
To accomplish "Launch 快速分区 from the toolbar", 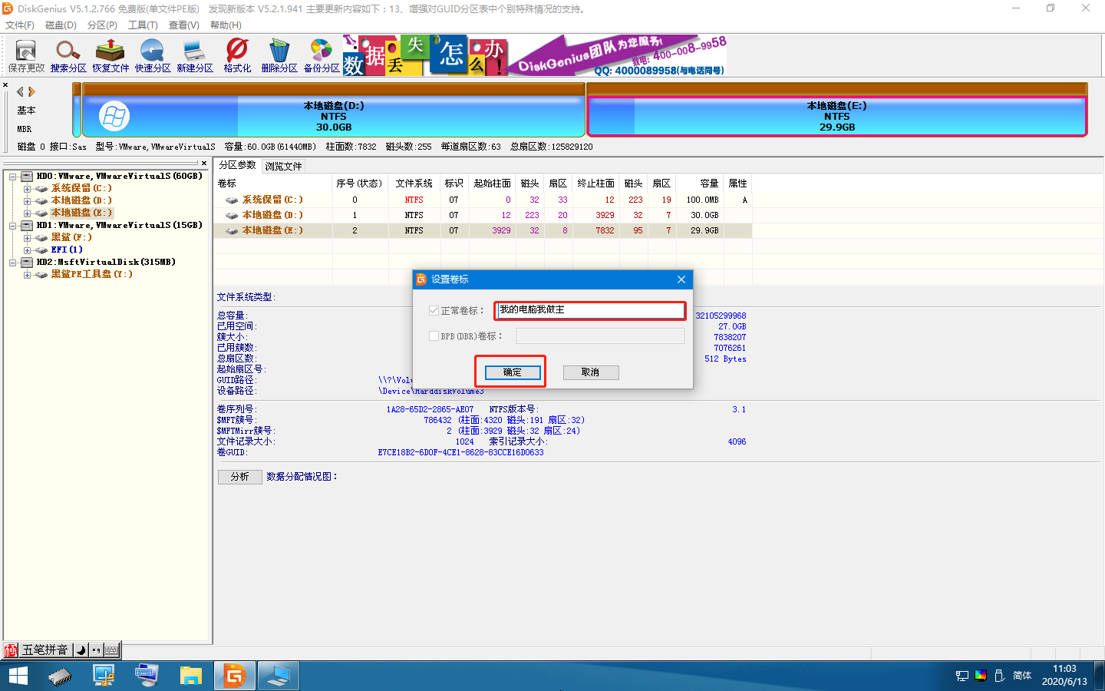I will pyautogui.click(x=151, y=55).
